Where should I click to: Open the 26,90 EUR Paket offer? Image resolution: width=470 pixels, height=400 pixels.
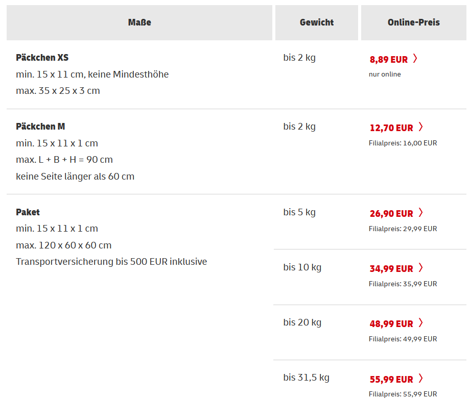(x=391, y=213)
